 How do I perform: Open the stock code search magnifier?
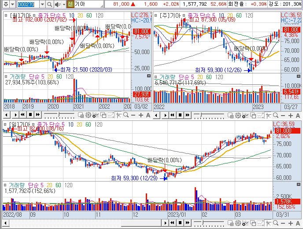49,4
